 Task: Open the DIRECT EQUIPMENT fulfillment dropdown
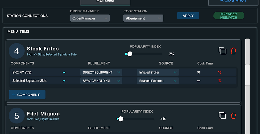tap(101, 73)
